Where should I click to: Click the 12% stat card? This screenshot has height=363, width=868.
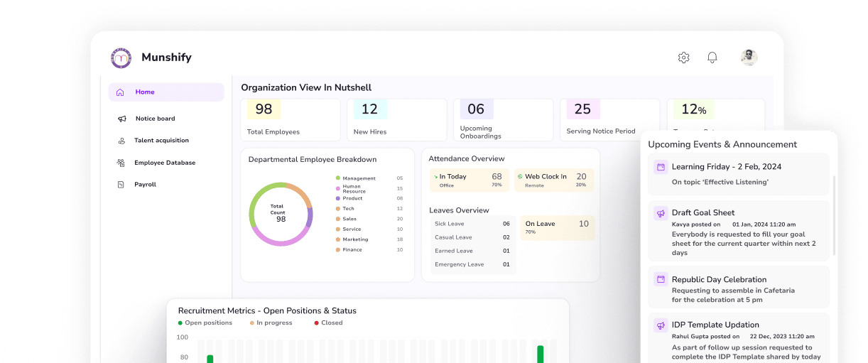pos(716,115)
